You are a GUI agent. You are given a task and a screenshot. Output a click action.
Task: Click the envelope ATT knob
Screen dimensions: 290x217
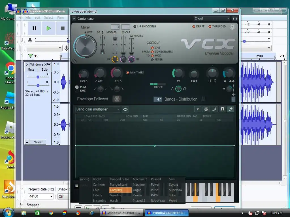coord(100,73)
